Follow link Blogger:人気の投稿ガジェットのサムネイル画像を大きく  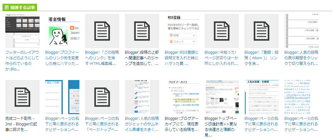142,124
